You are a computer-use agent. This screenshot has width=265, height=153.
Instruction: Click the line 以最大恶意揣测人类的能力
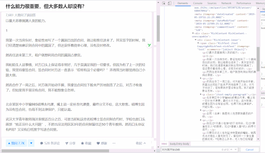26,21
